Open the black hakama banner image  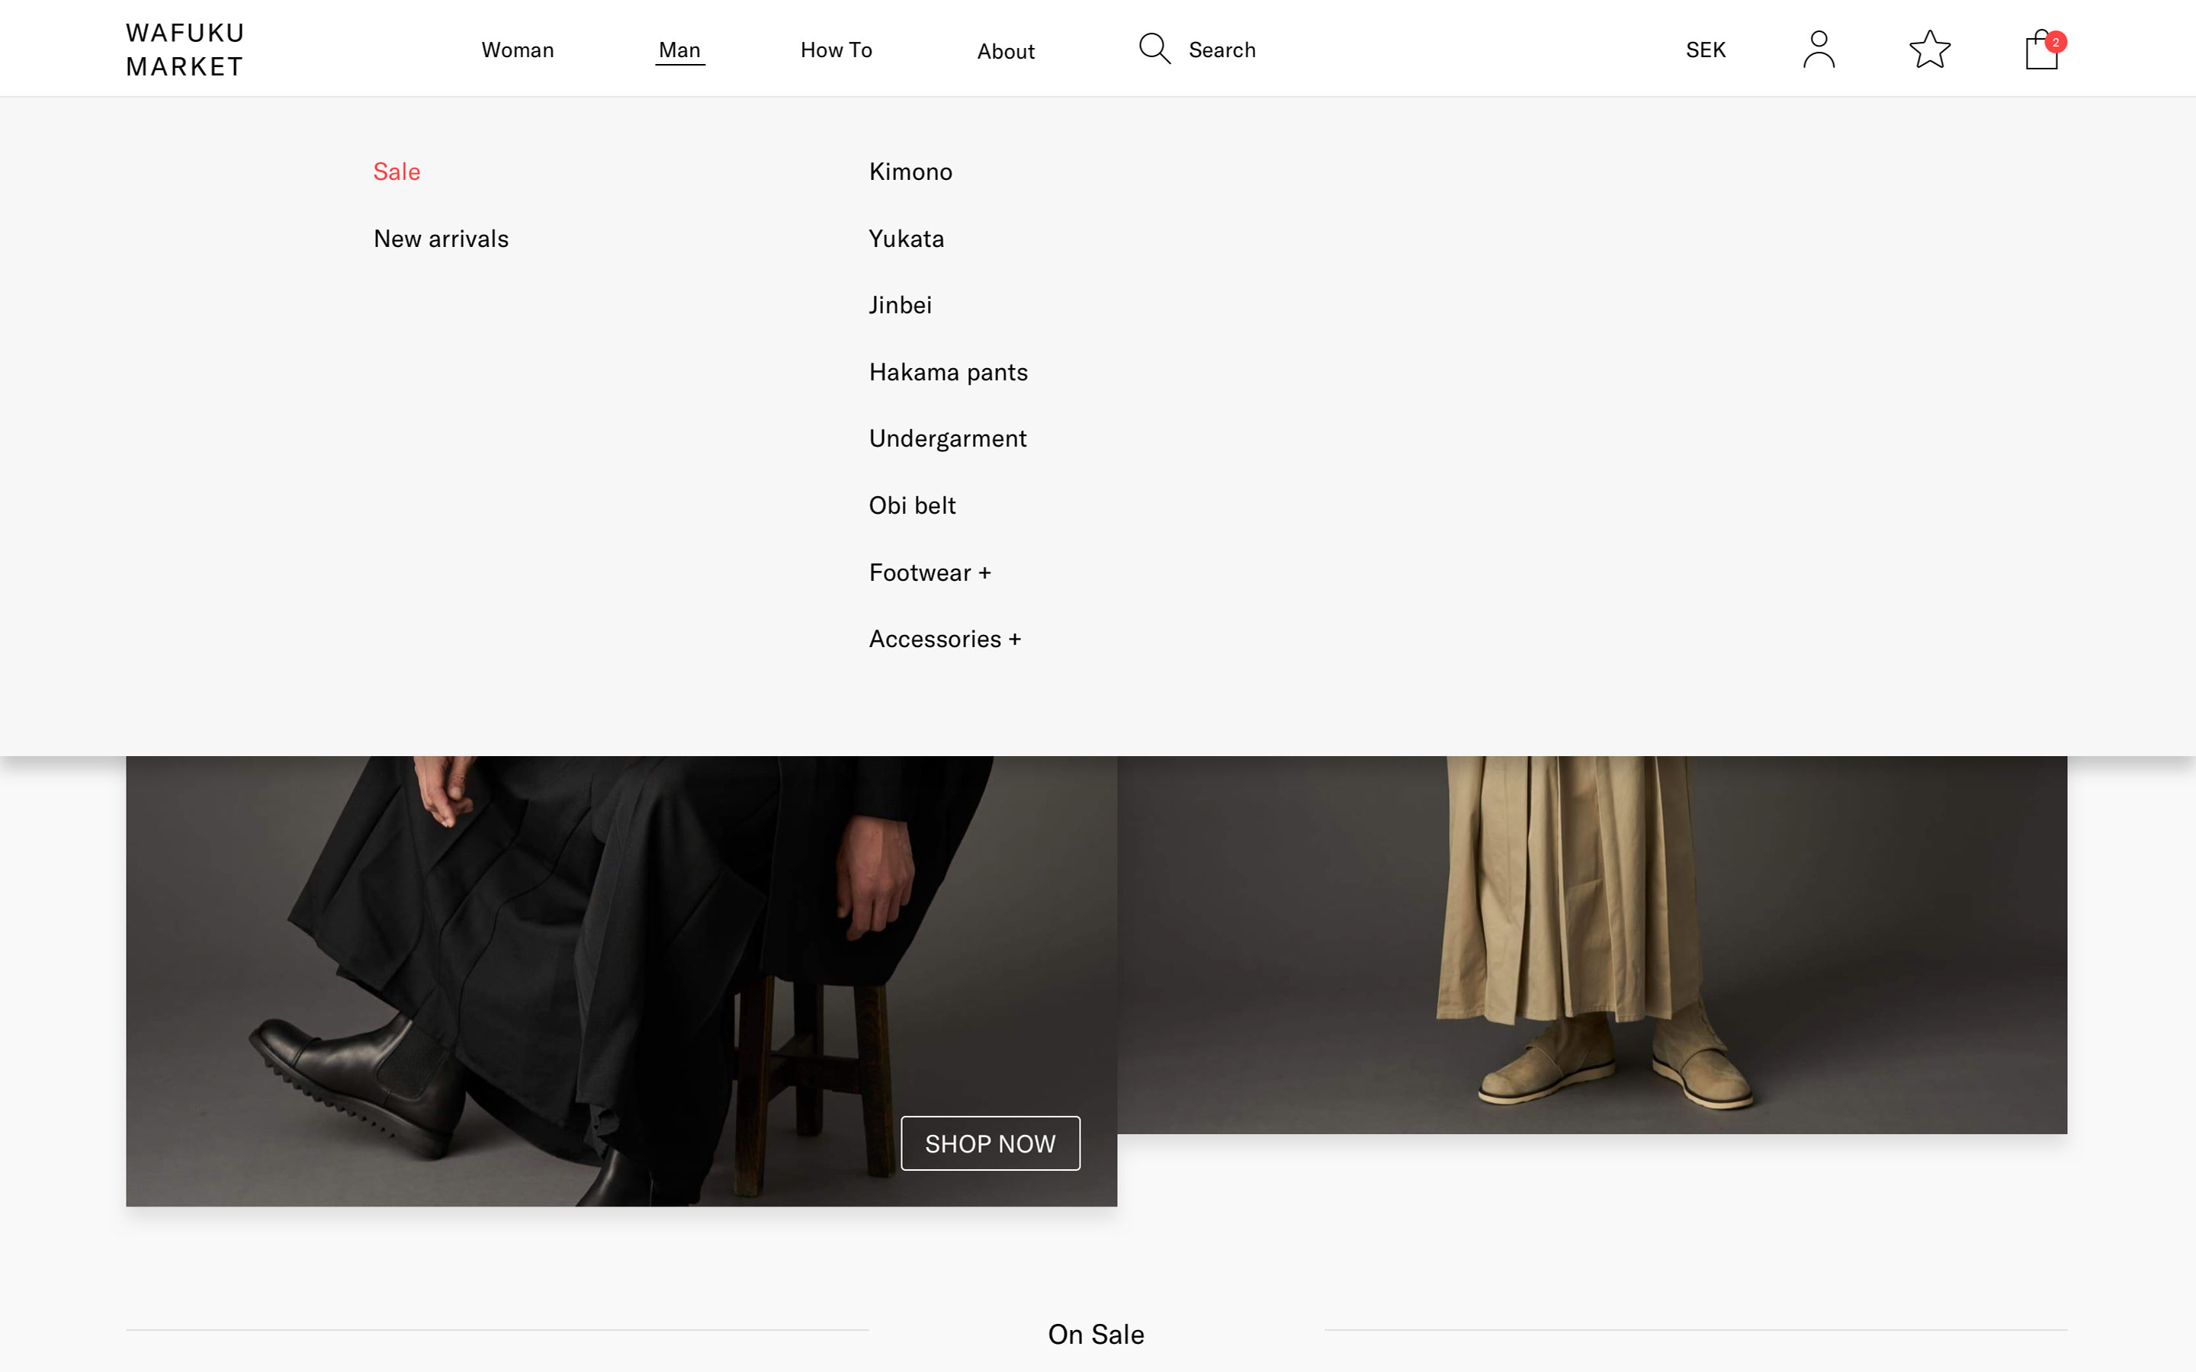[621, 981]
